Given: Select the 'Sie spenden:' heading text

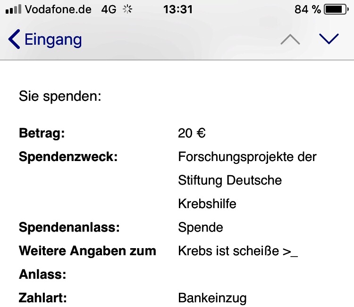Looking at the screenshot, I should click(60, 96).
